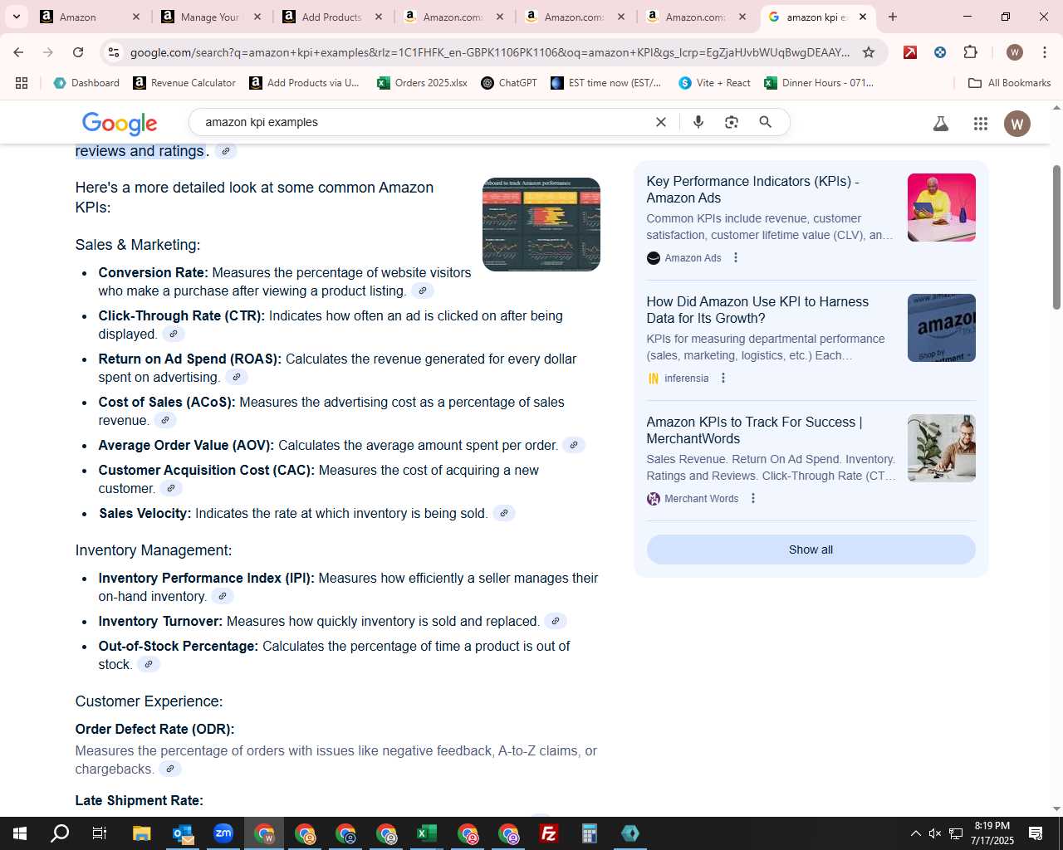Open Chrome three-dot menu

point(1045,52)
